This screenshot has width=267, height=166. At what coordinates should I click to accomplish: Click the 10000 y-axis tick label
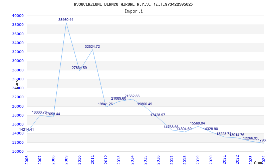click(x=18, y=151)
